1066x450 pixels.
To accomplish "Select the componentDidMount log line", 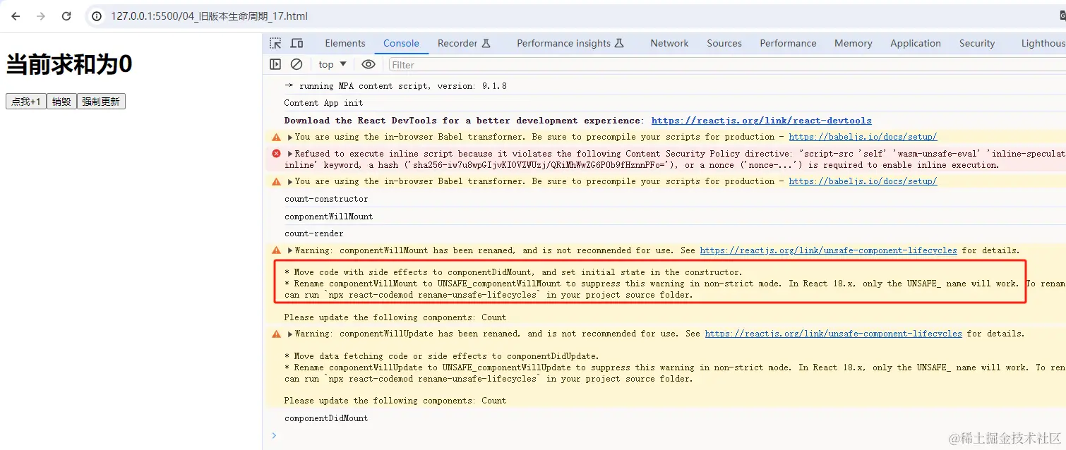I will tap(326, 418).
